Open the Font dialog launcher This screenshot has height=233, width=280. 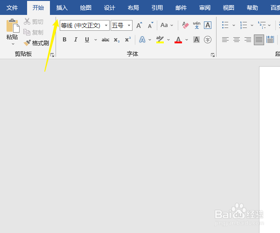(213, 55)
